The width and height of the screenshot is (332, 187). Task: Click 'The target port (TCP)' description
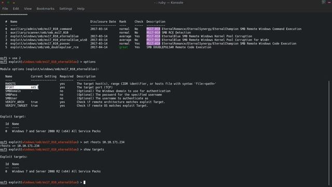94,87
